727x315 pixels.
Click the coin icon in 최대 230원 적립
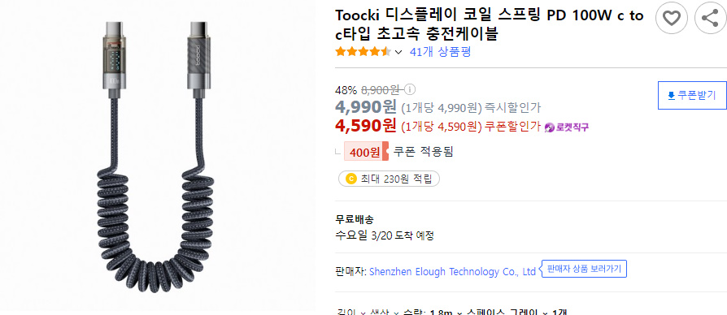(351, 179)
